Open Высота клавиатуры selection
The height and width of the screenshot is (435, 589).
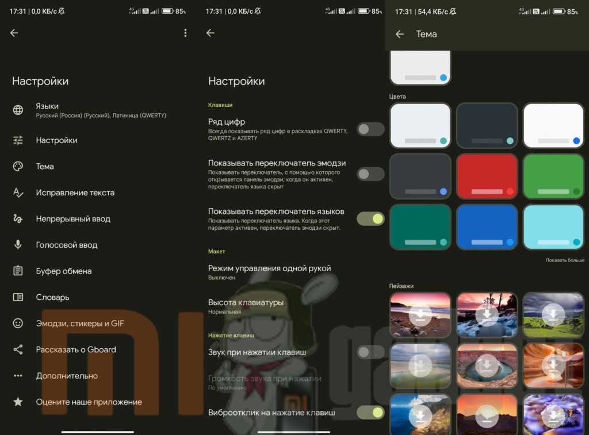[x=246, y=306]
